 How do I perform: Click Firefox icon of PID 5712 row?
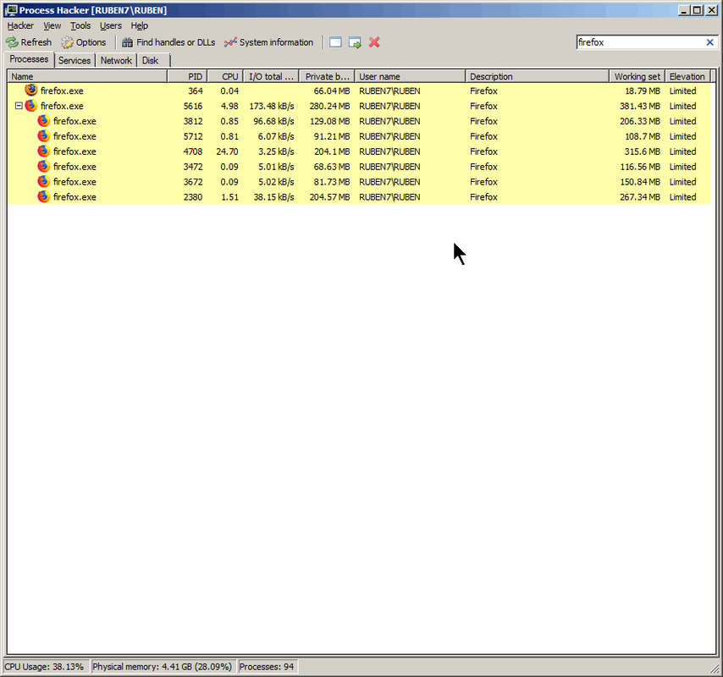[44, 136]
